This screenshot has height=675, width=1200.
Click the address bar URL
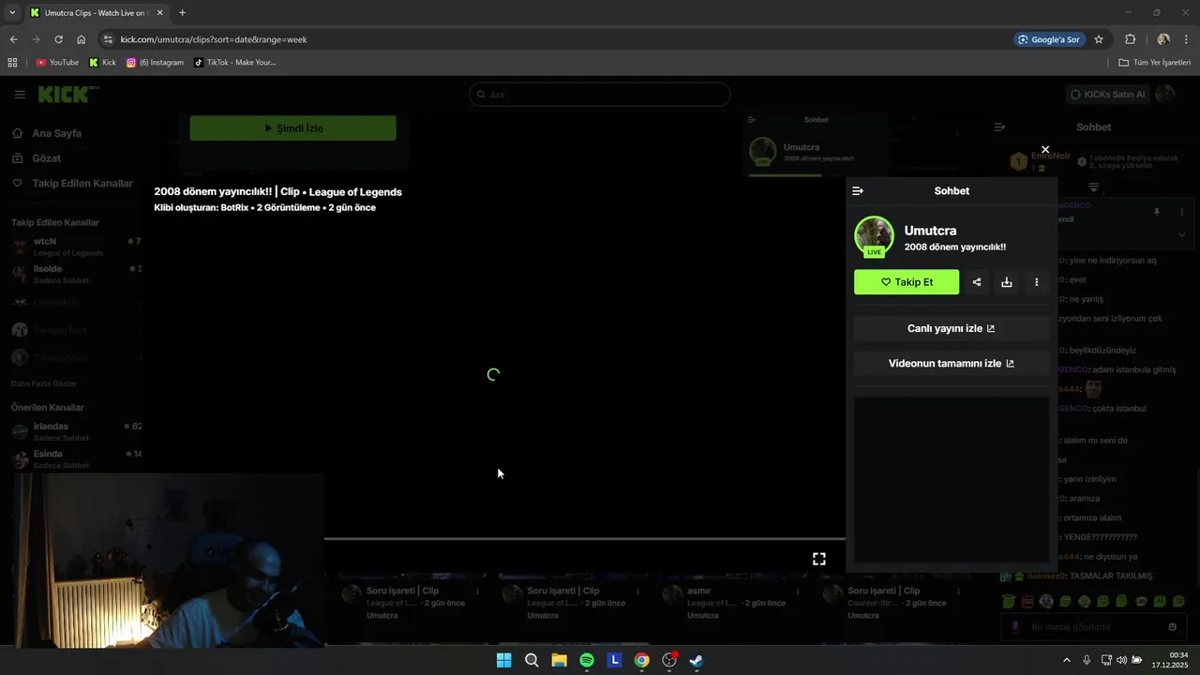pos(214,39)
